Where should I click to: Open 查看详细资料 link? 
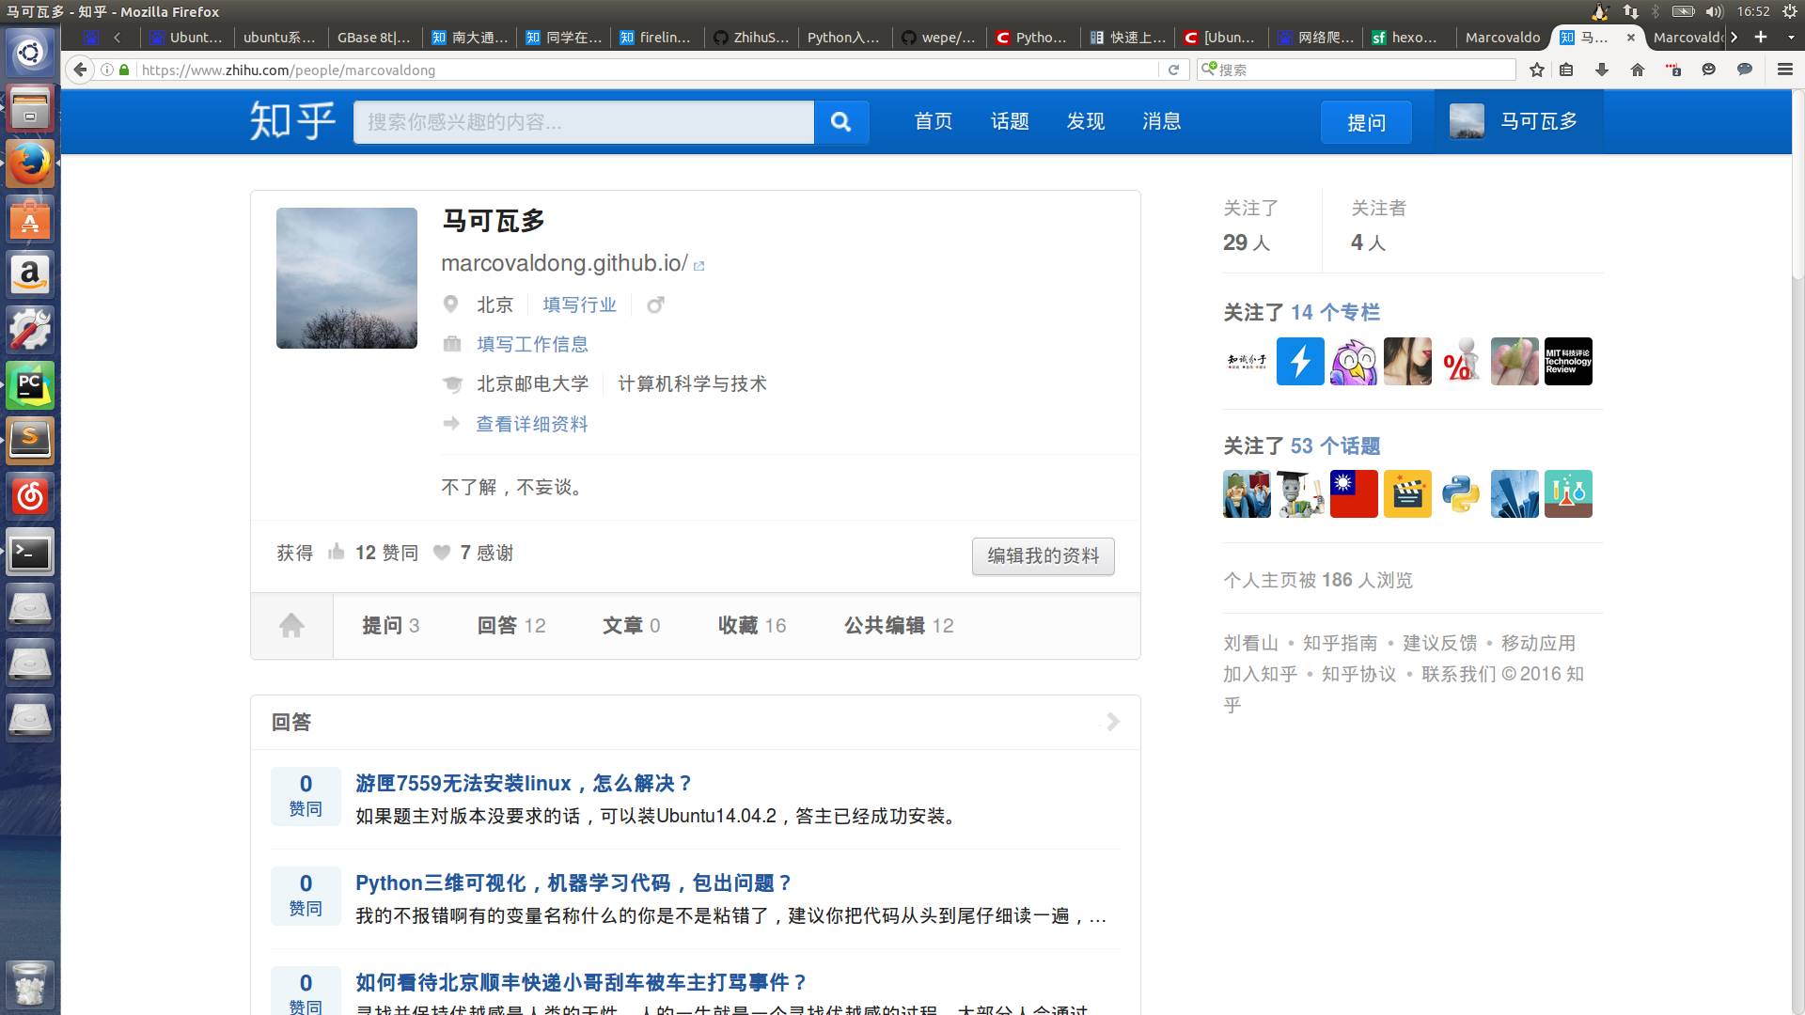pyautogui.click(x=532, y=424)
